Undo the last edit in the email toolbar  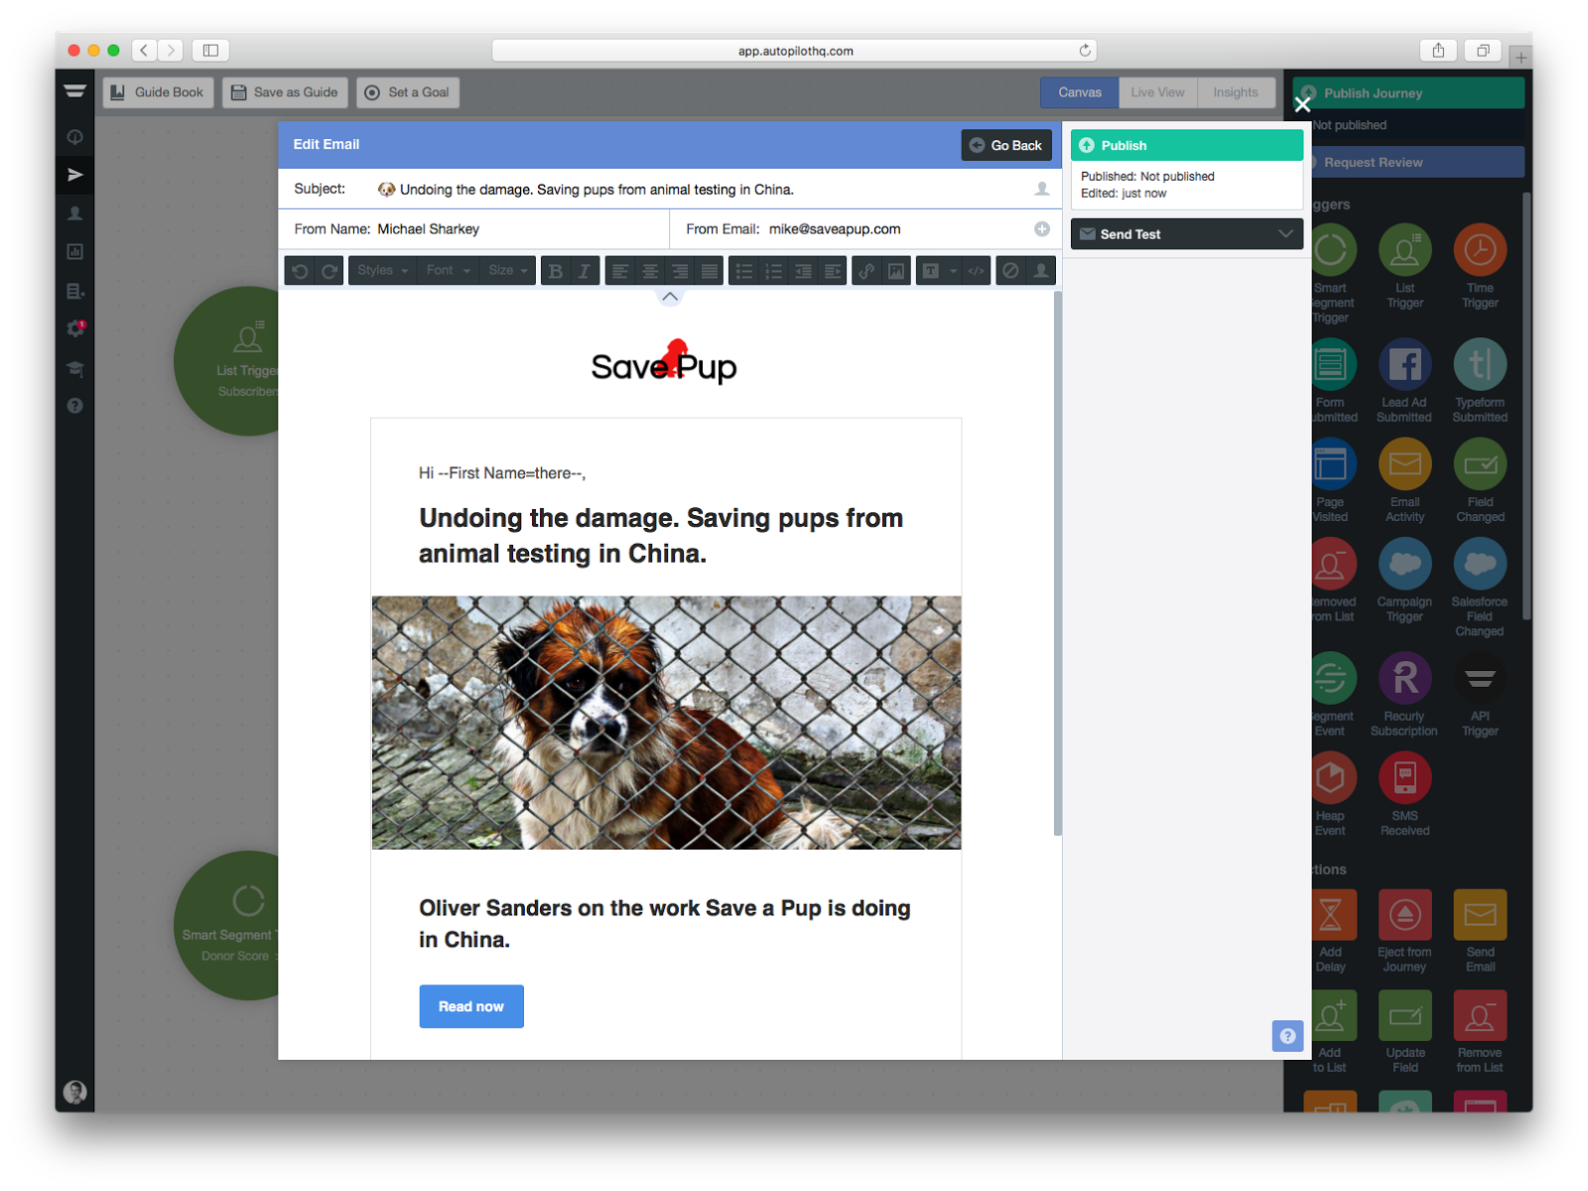(300, 271)
